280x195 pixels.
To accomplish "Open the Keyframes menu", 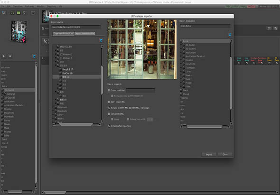I will point(29,7).
